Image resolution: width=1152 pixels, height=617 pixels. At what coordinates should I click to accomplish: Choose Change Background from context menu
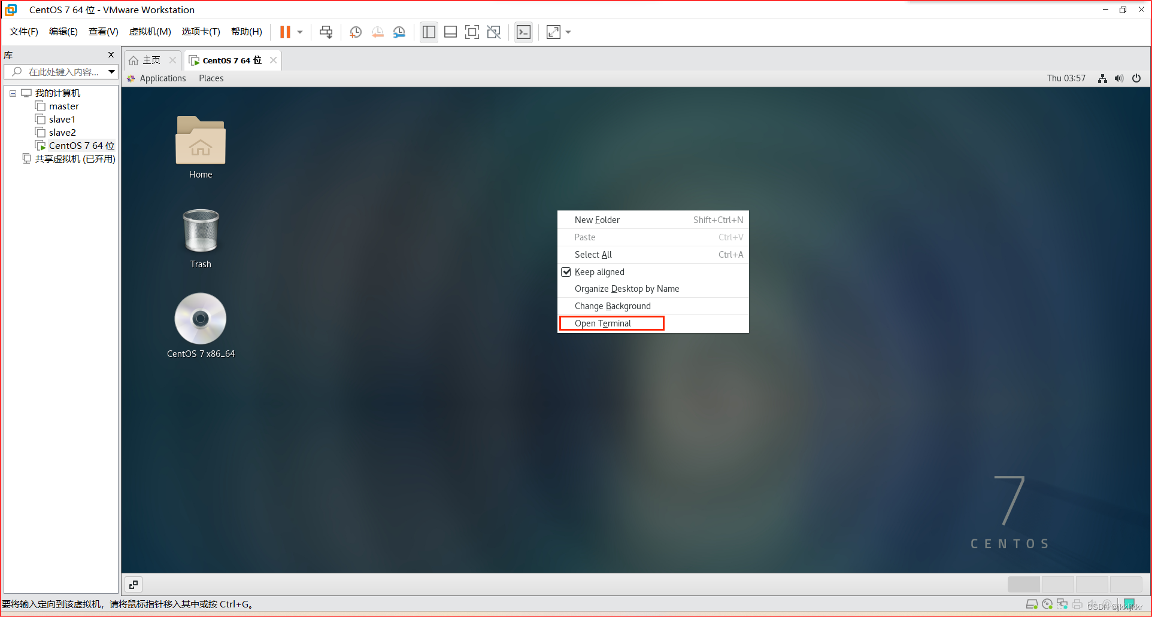click(x=653, y=306)
